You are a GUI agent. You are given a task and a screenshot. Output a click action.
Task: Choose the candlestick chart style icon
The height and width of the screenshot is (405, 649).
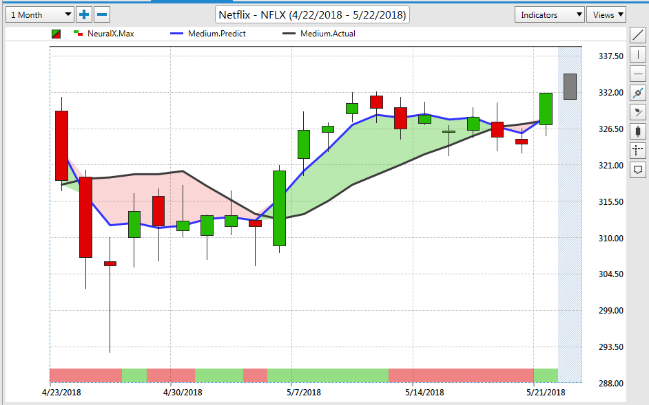638,131
